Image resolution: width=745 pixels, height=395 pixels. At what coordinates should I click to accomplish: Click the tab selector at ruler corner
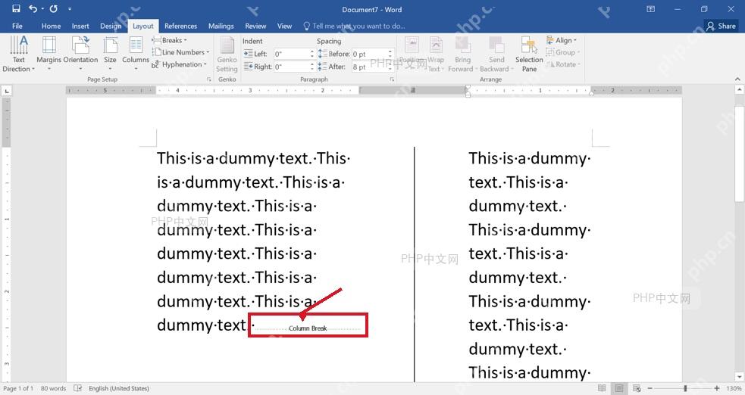[x=7, y=91]
